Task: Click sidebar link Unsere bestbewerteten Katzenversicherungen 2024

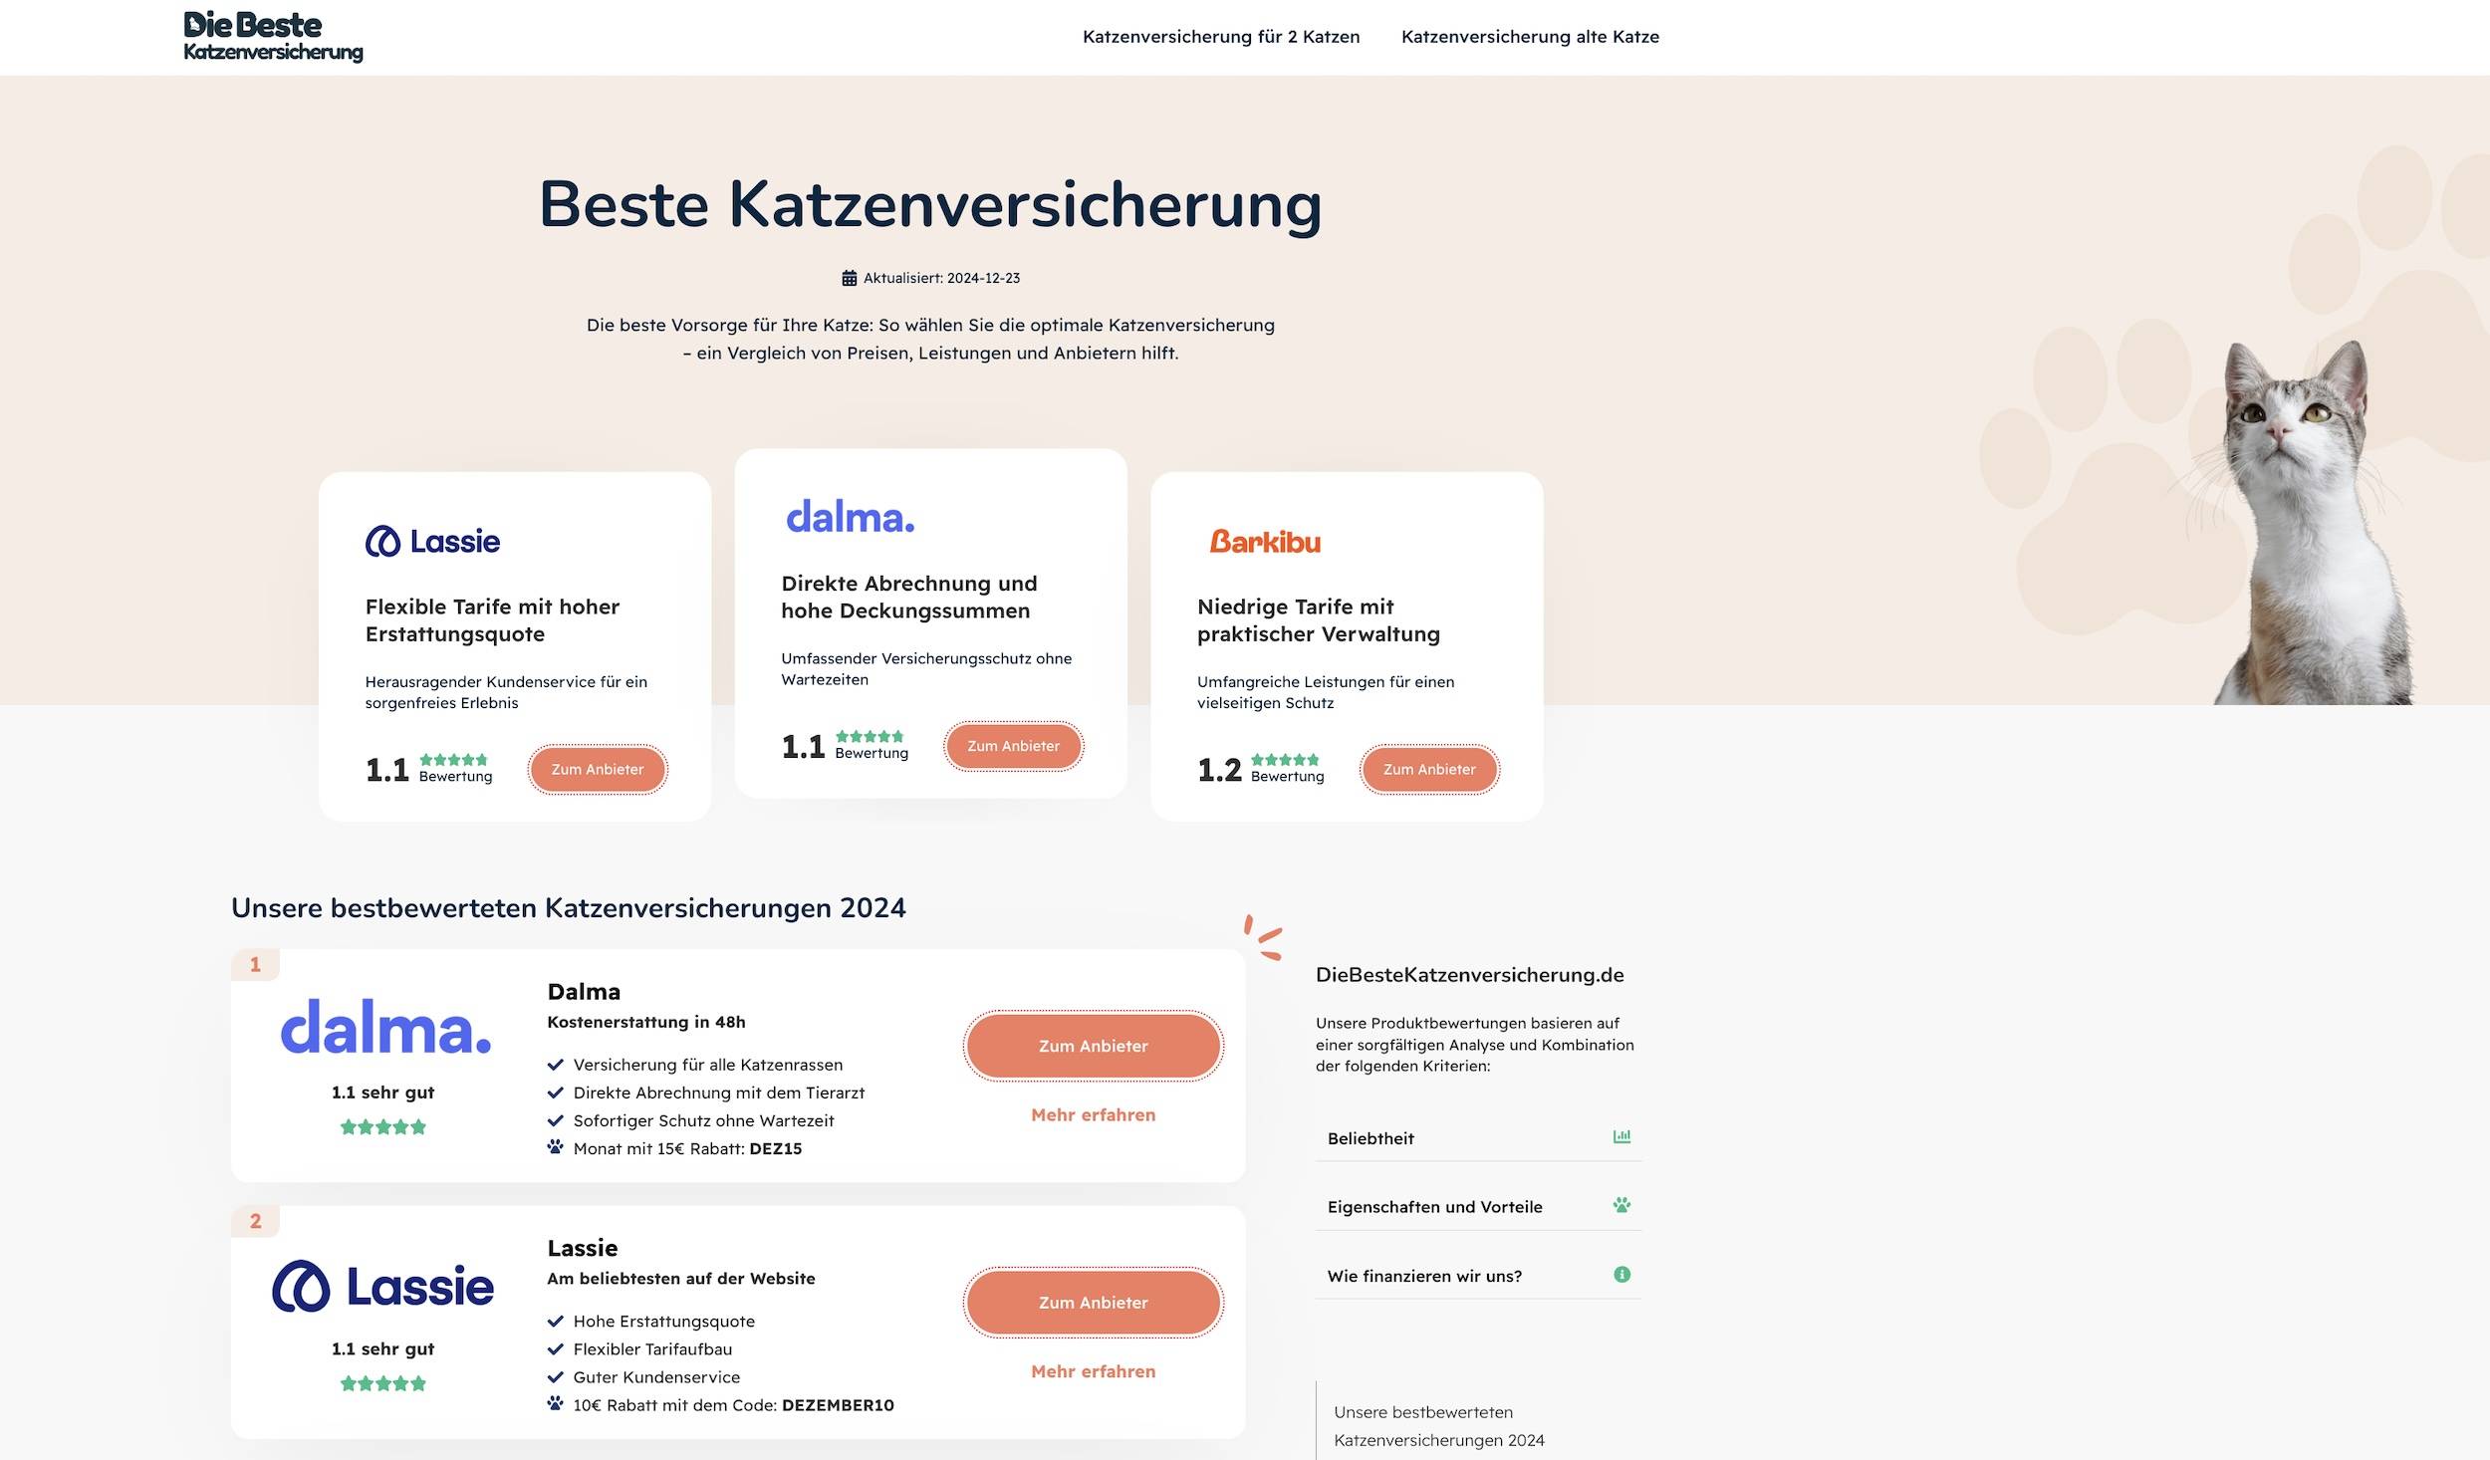Action: (1438, 1426)
